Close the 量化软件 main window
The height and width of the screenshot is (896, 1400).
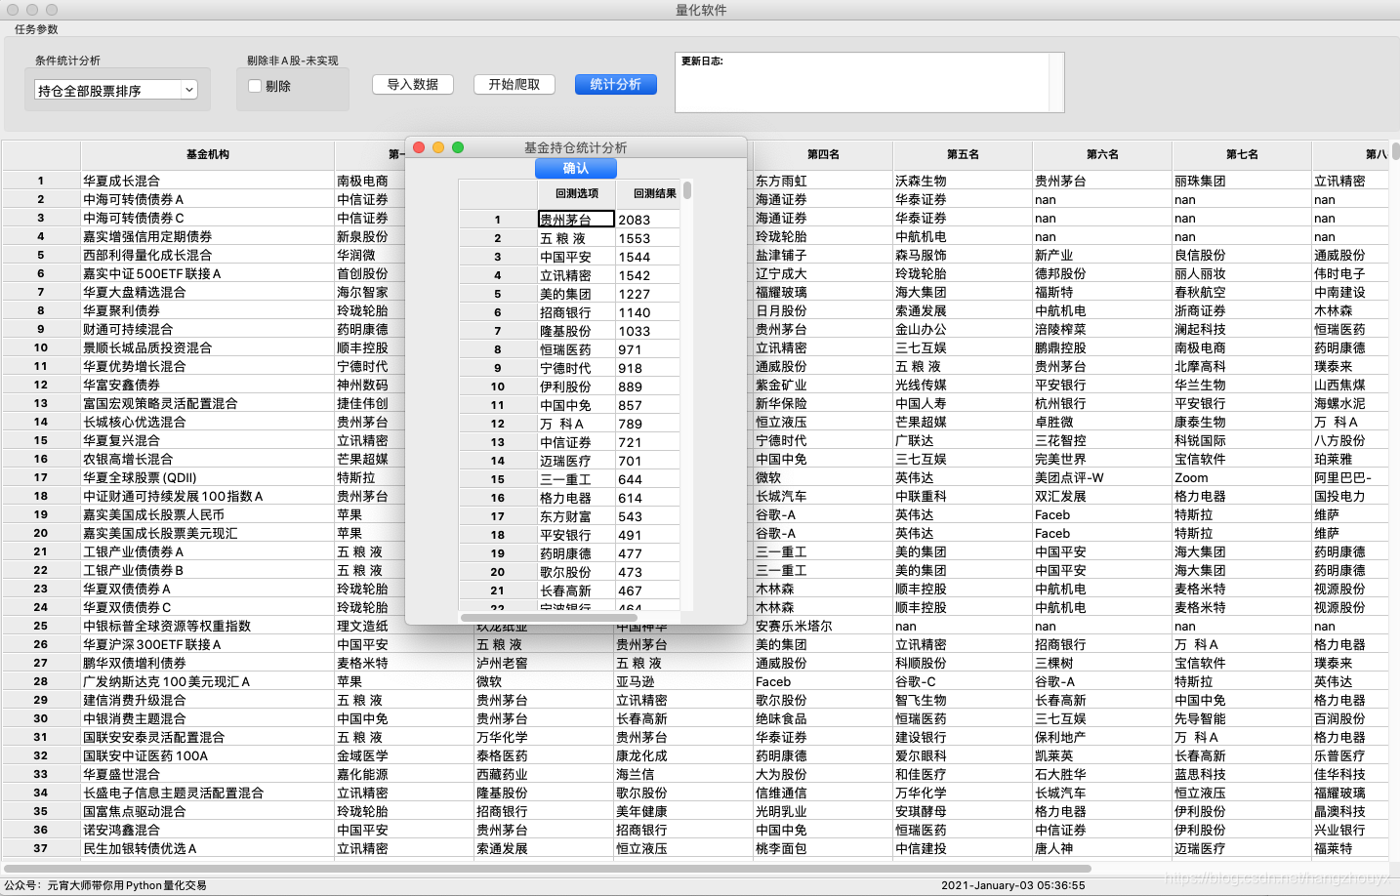point(13,10)
